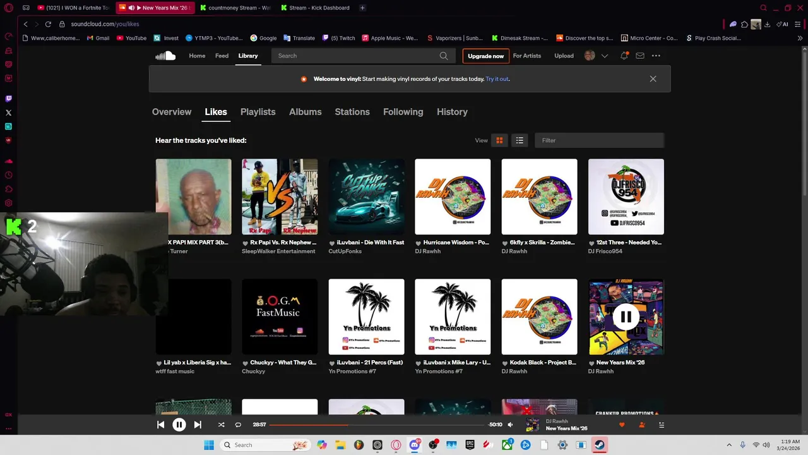Unlike iLuvbani - Die With It Fast heart
The width and height of the screenshot is (808, 455).
point(332,243)
